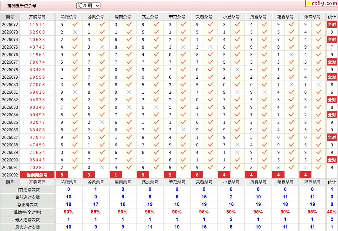Click the winning number 11514
The width and height of the screenshot is (338, 231).
coord(37,25)
